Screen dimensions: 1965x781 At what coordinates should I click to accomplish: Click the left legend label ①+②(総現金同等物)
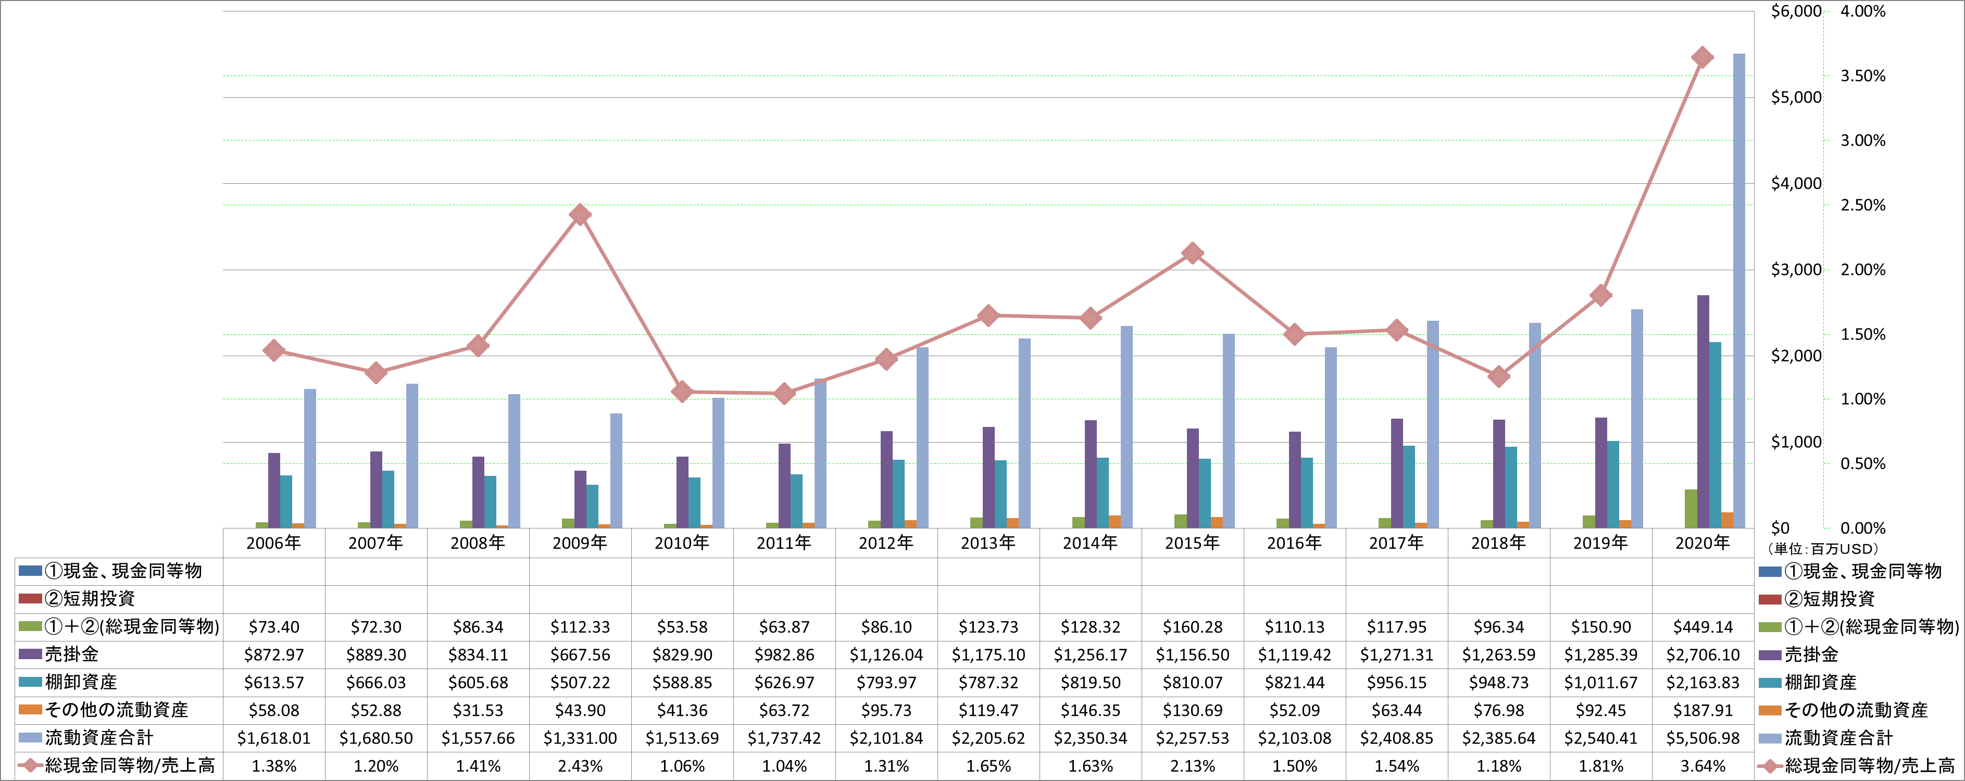tap(132, 627)
